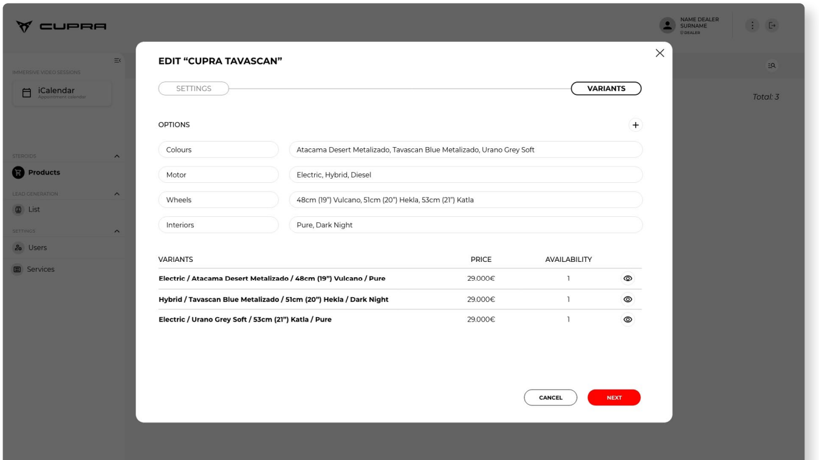This screenshot has width=819, height=460.
Task: Collapse the Settings sidebar section
Action: point(117,232)
